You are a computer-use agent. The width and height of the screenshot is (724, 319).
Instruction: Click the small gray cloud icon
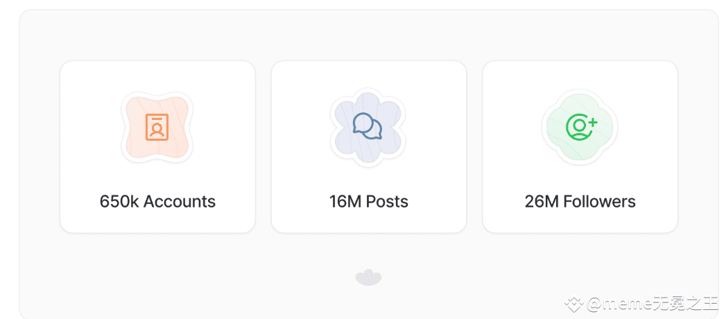tap(368, 278)
